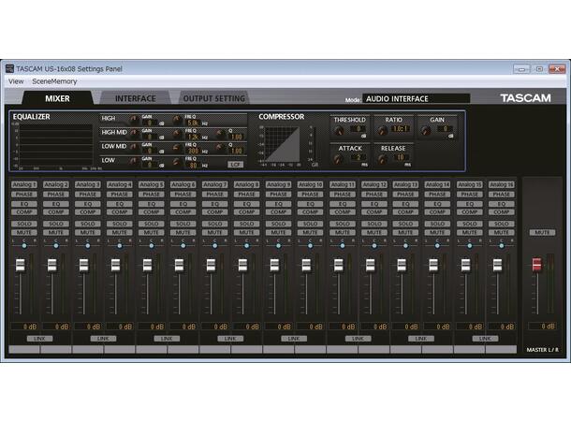Click the compressor ATTACK knob
Screen dimensions: 571x421
(x=338, y=159)
